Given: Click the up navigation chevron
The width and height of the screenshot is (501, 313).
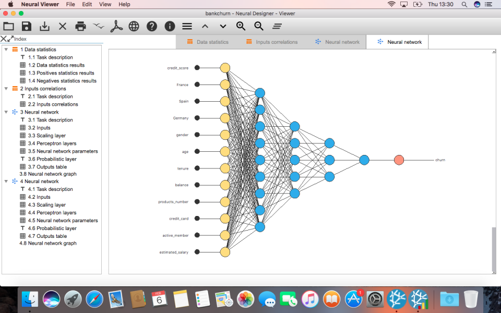Looking at the screenshot, I should coord(205,26).
